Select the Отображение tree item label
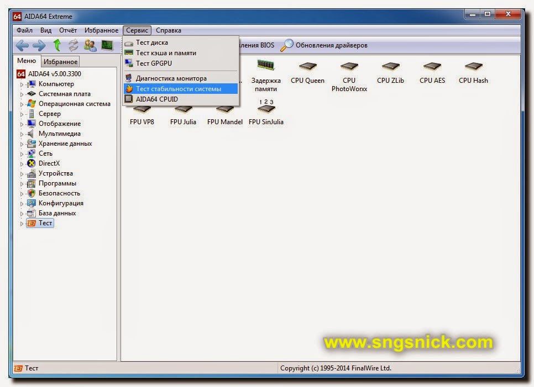Viewport: 534px width, 387px height. [x=60, y=124]
